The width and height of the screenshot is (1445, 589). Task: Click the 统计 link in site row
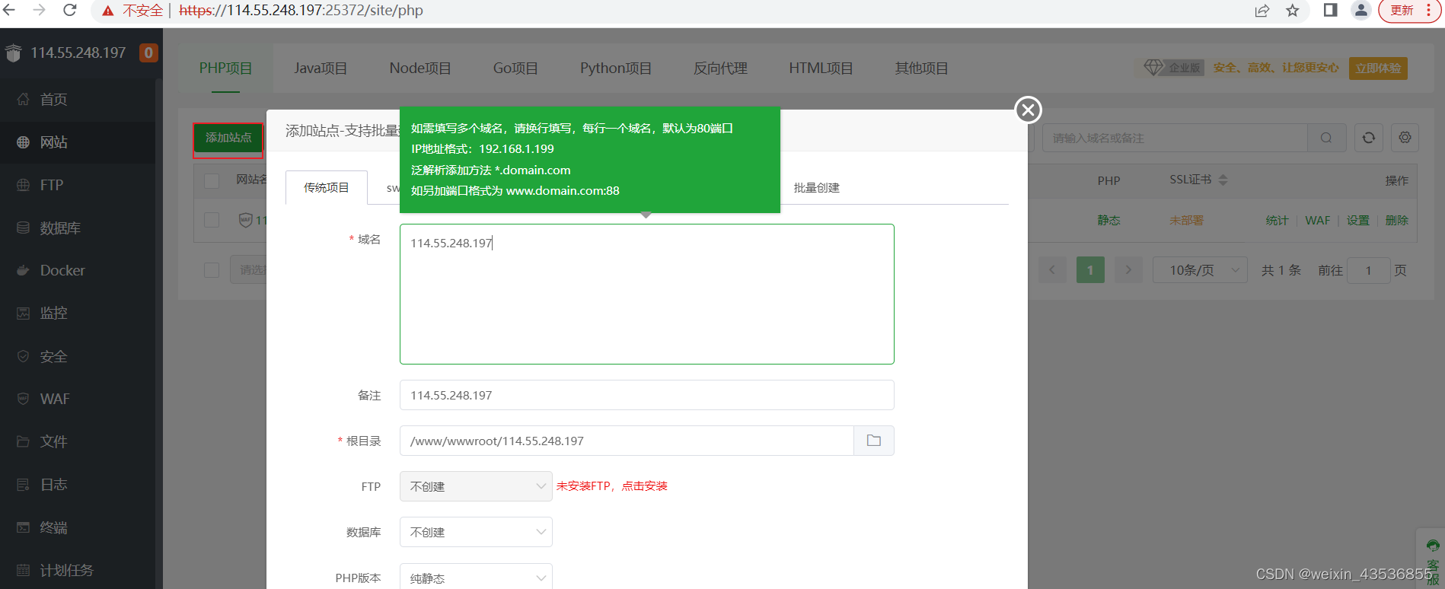[x=1277, y=220]
